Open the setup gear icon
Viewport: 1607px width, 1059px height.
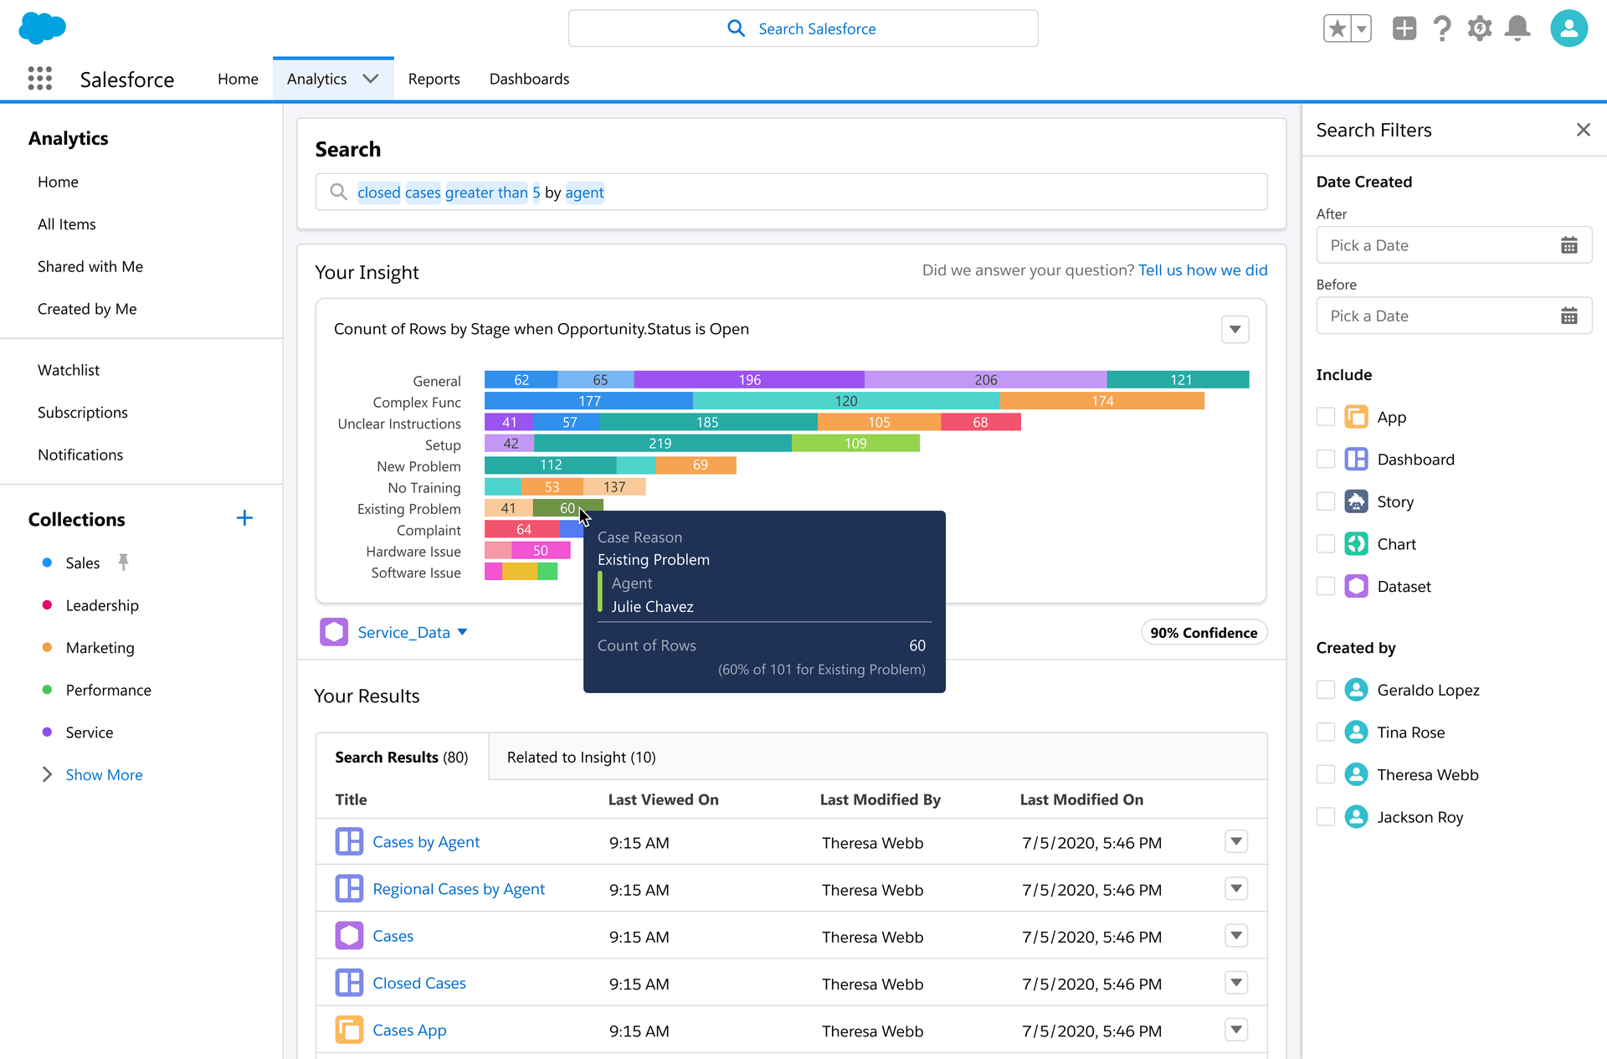click(x=1479, y=28)
